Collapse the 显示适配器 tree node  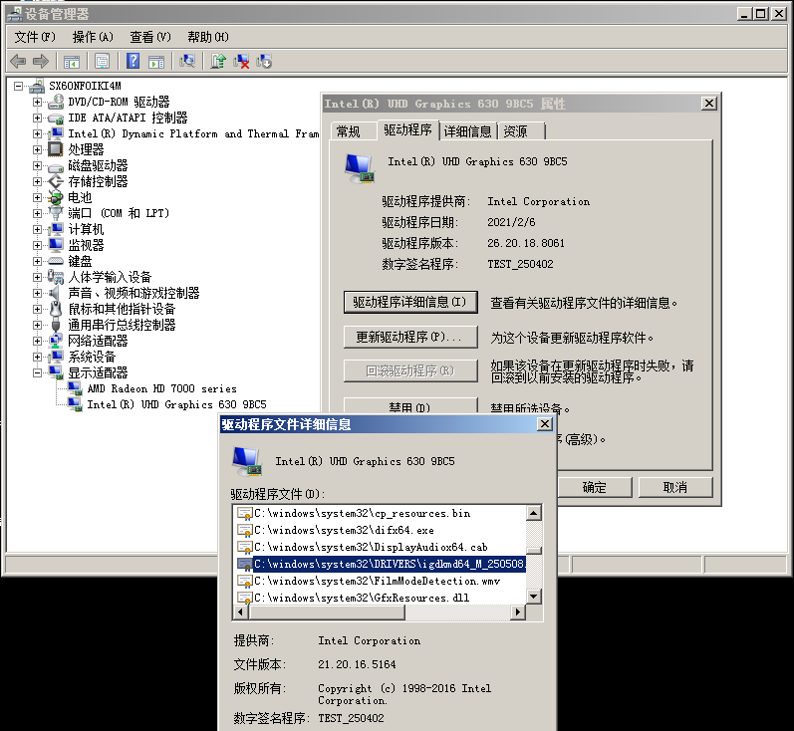click(37, 372)
